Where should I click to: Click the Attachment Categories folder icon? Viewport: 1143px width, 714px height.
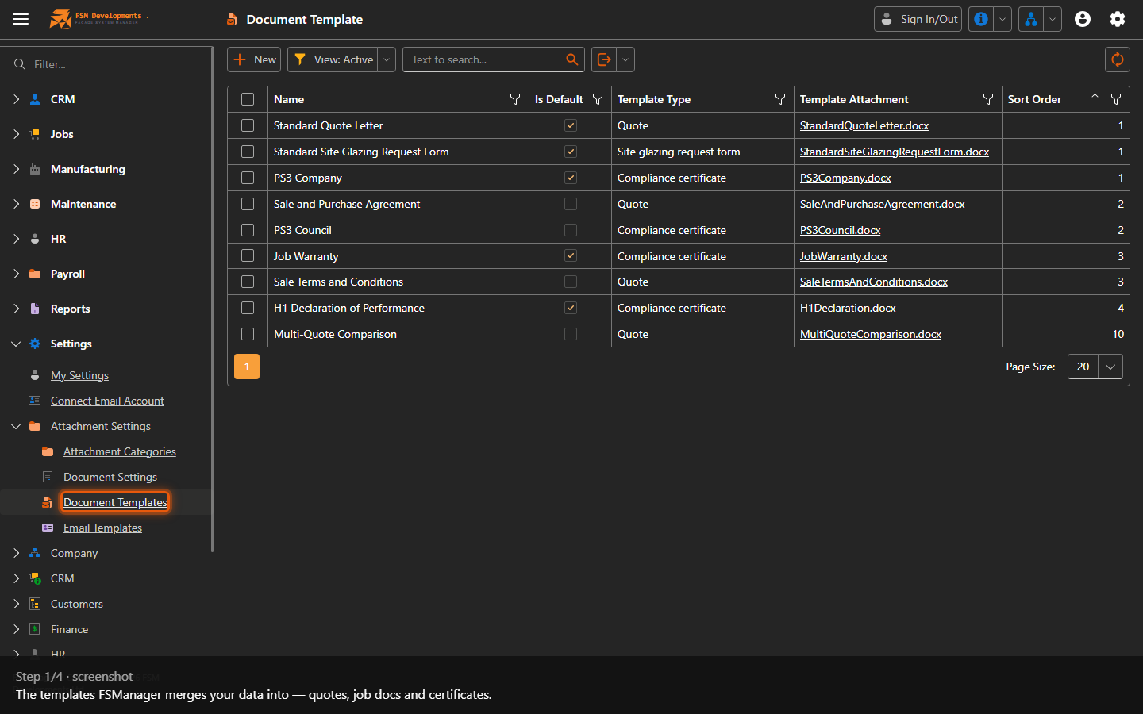tap(48, 451)
